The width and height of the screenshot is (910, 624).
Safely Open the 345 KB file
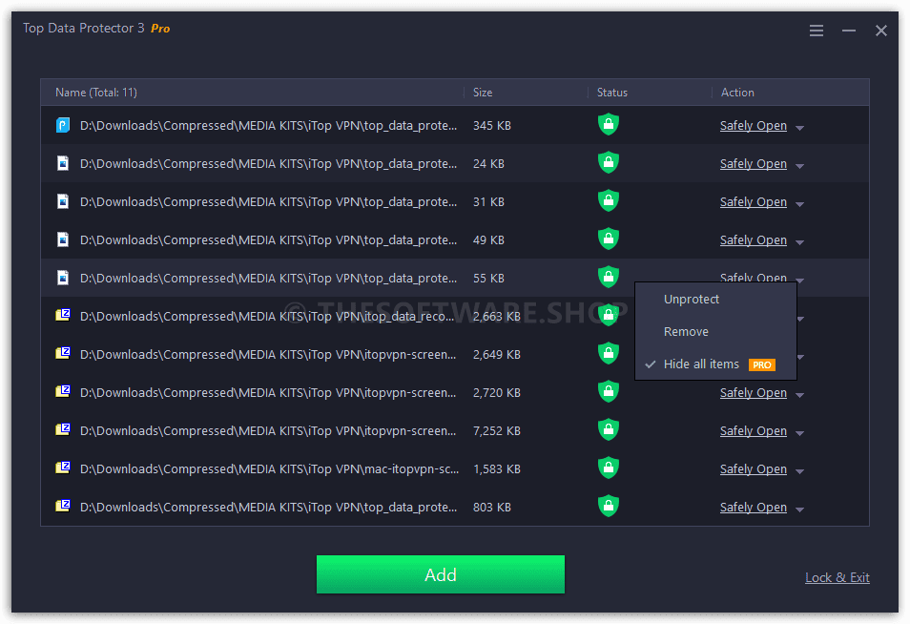coord(754,125)
